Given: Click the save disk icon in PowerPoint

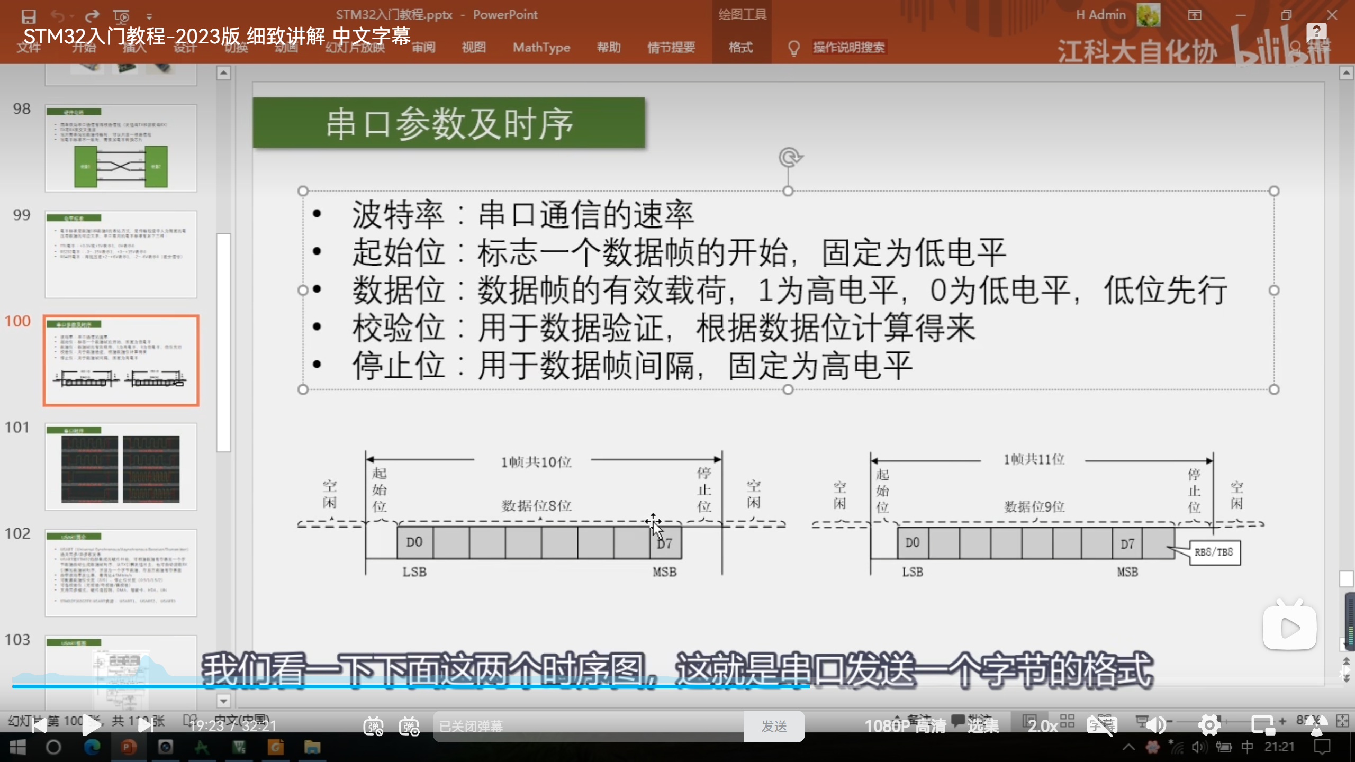Looking at the screenshot, I should click(28, 16).
